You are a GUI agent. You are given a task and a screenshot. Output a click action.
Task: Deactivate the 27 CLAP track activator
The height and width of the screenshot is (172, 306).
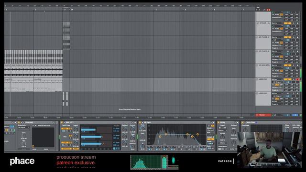pyautogui.click(x=287, y=23)
